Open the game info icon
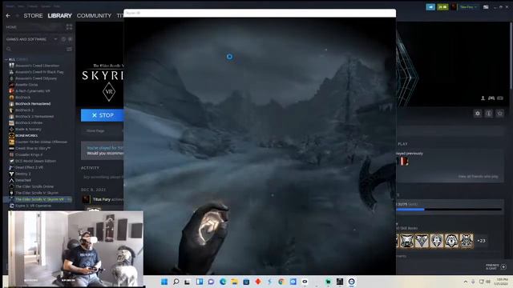Image resolution: width=513 pixels, height=288 pixels. coord(488,114)
